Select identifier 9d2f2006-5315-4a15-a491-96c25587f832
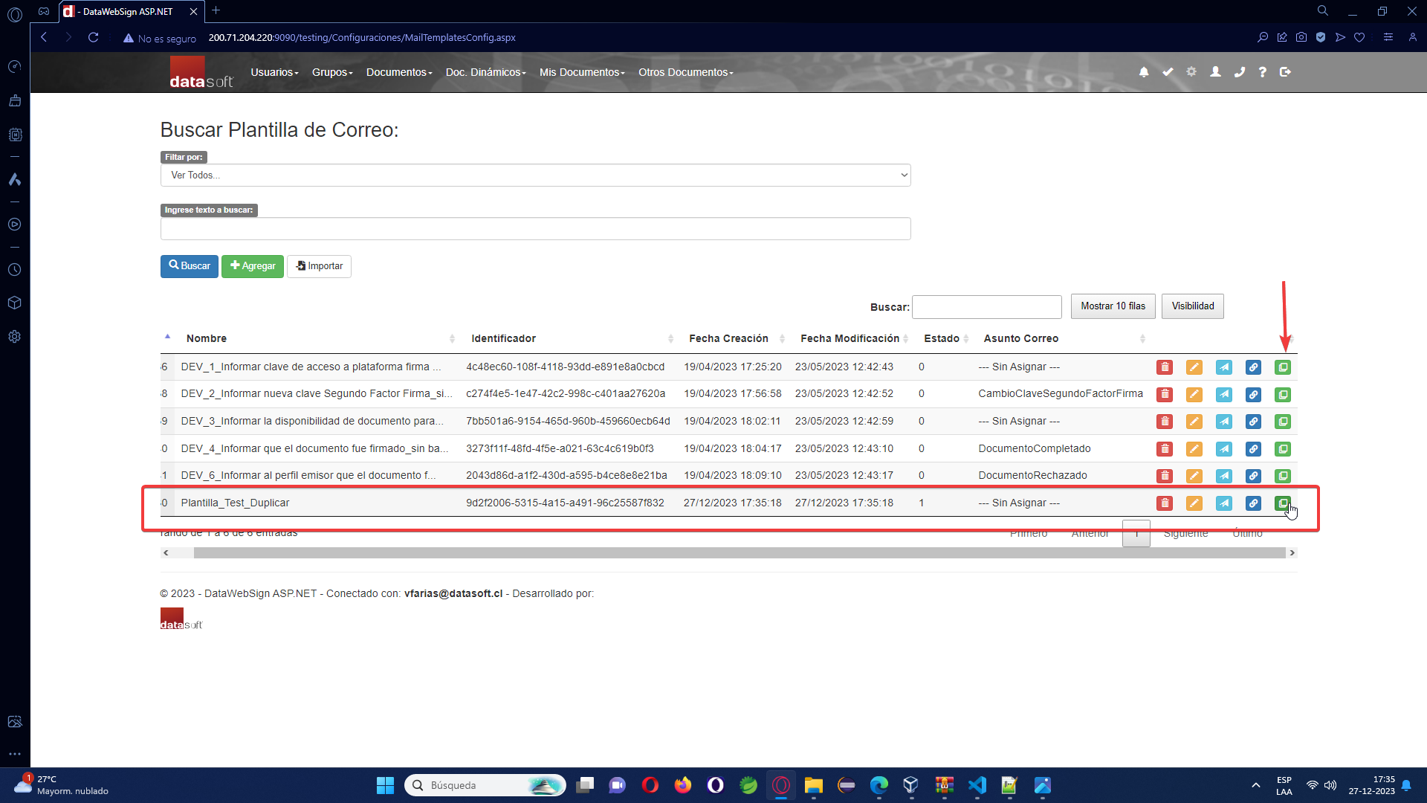 point(565,503)
